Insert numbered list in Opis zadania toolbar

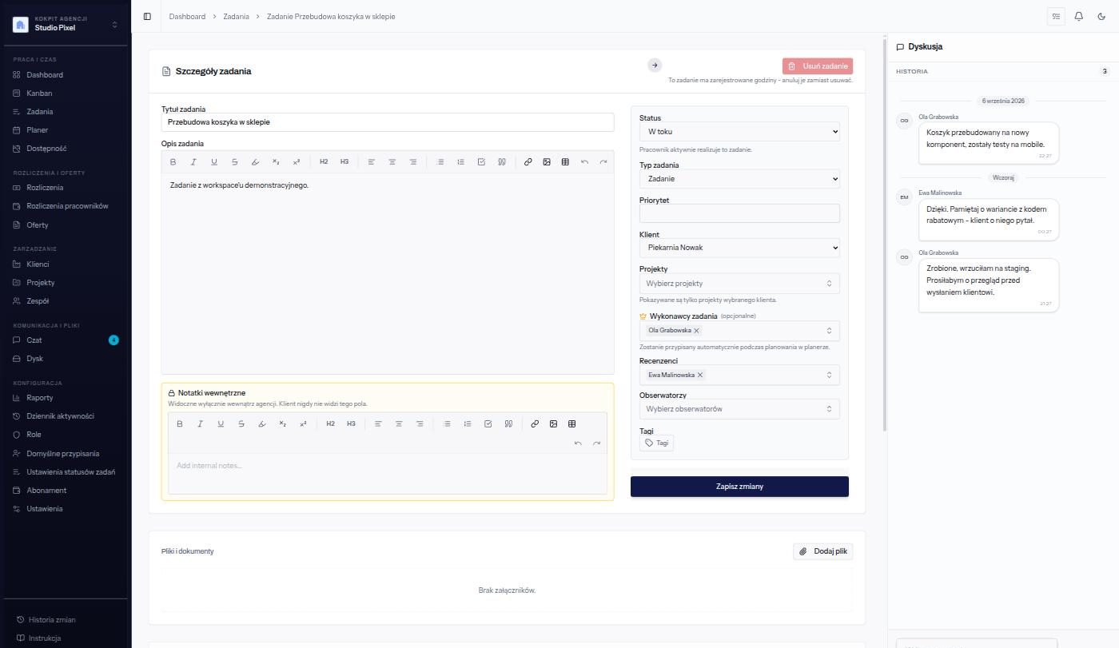click(460, 161)
